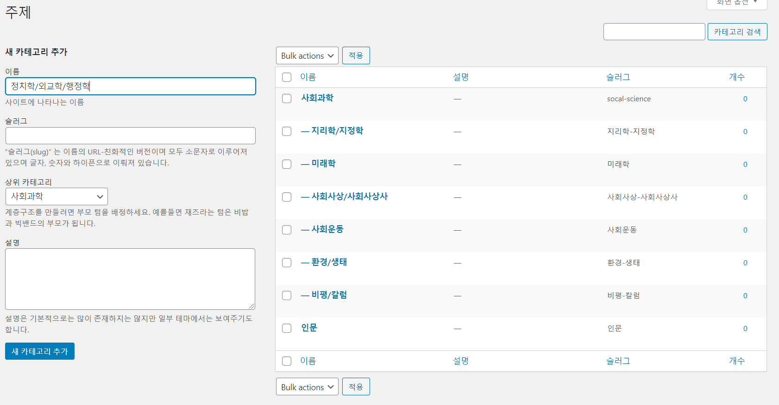
Task: Tick the 사회운동 row checkbox
Action: tap(287, 230)
